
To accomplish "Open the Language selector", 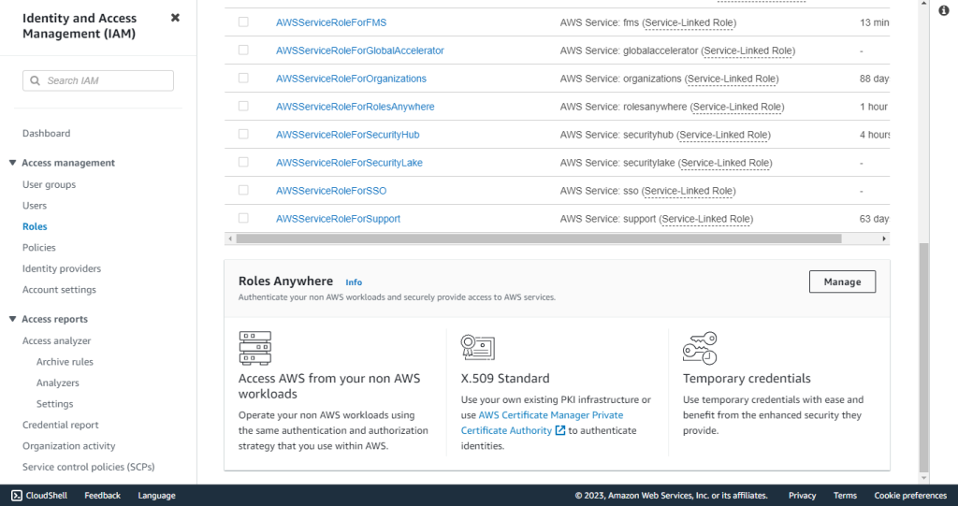I will [156, 496].
